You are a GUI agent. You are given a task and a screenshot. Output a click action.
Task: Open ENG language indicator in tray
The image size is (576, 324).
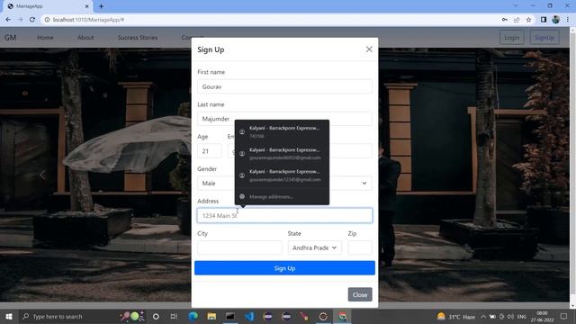point(522,316)
